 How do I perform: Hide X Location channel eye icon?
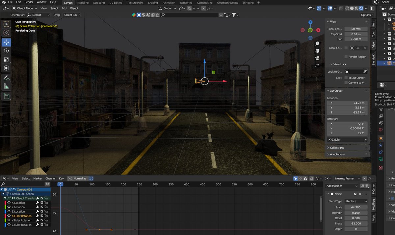pyautogui.click(x=9, y=203)
